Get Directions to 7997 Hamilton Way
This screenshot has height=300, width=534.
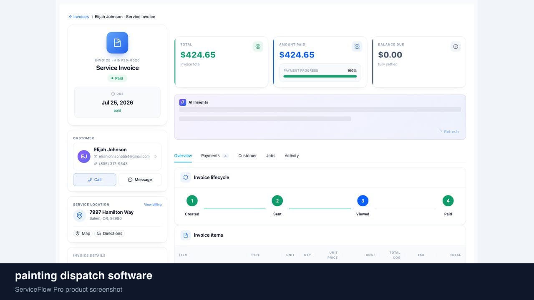click(x=109, y=234)
